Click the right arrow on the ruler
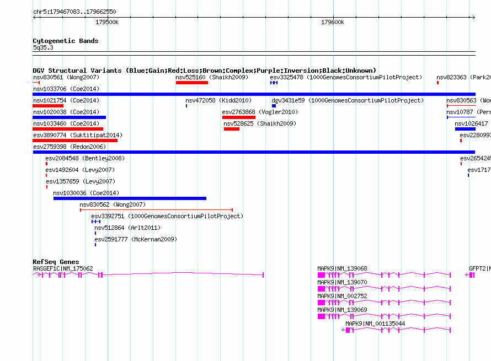491x361 pixels. (x=473, y=18)
